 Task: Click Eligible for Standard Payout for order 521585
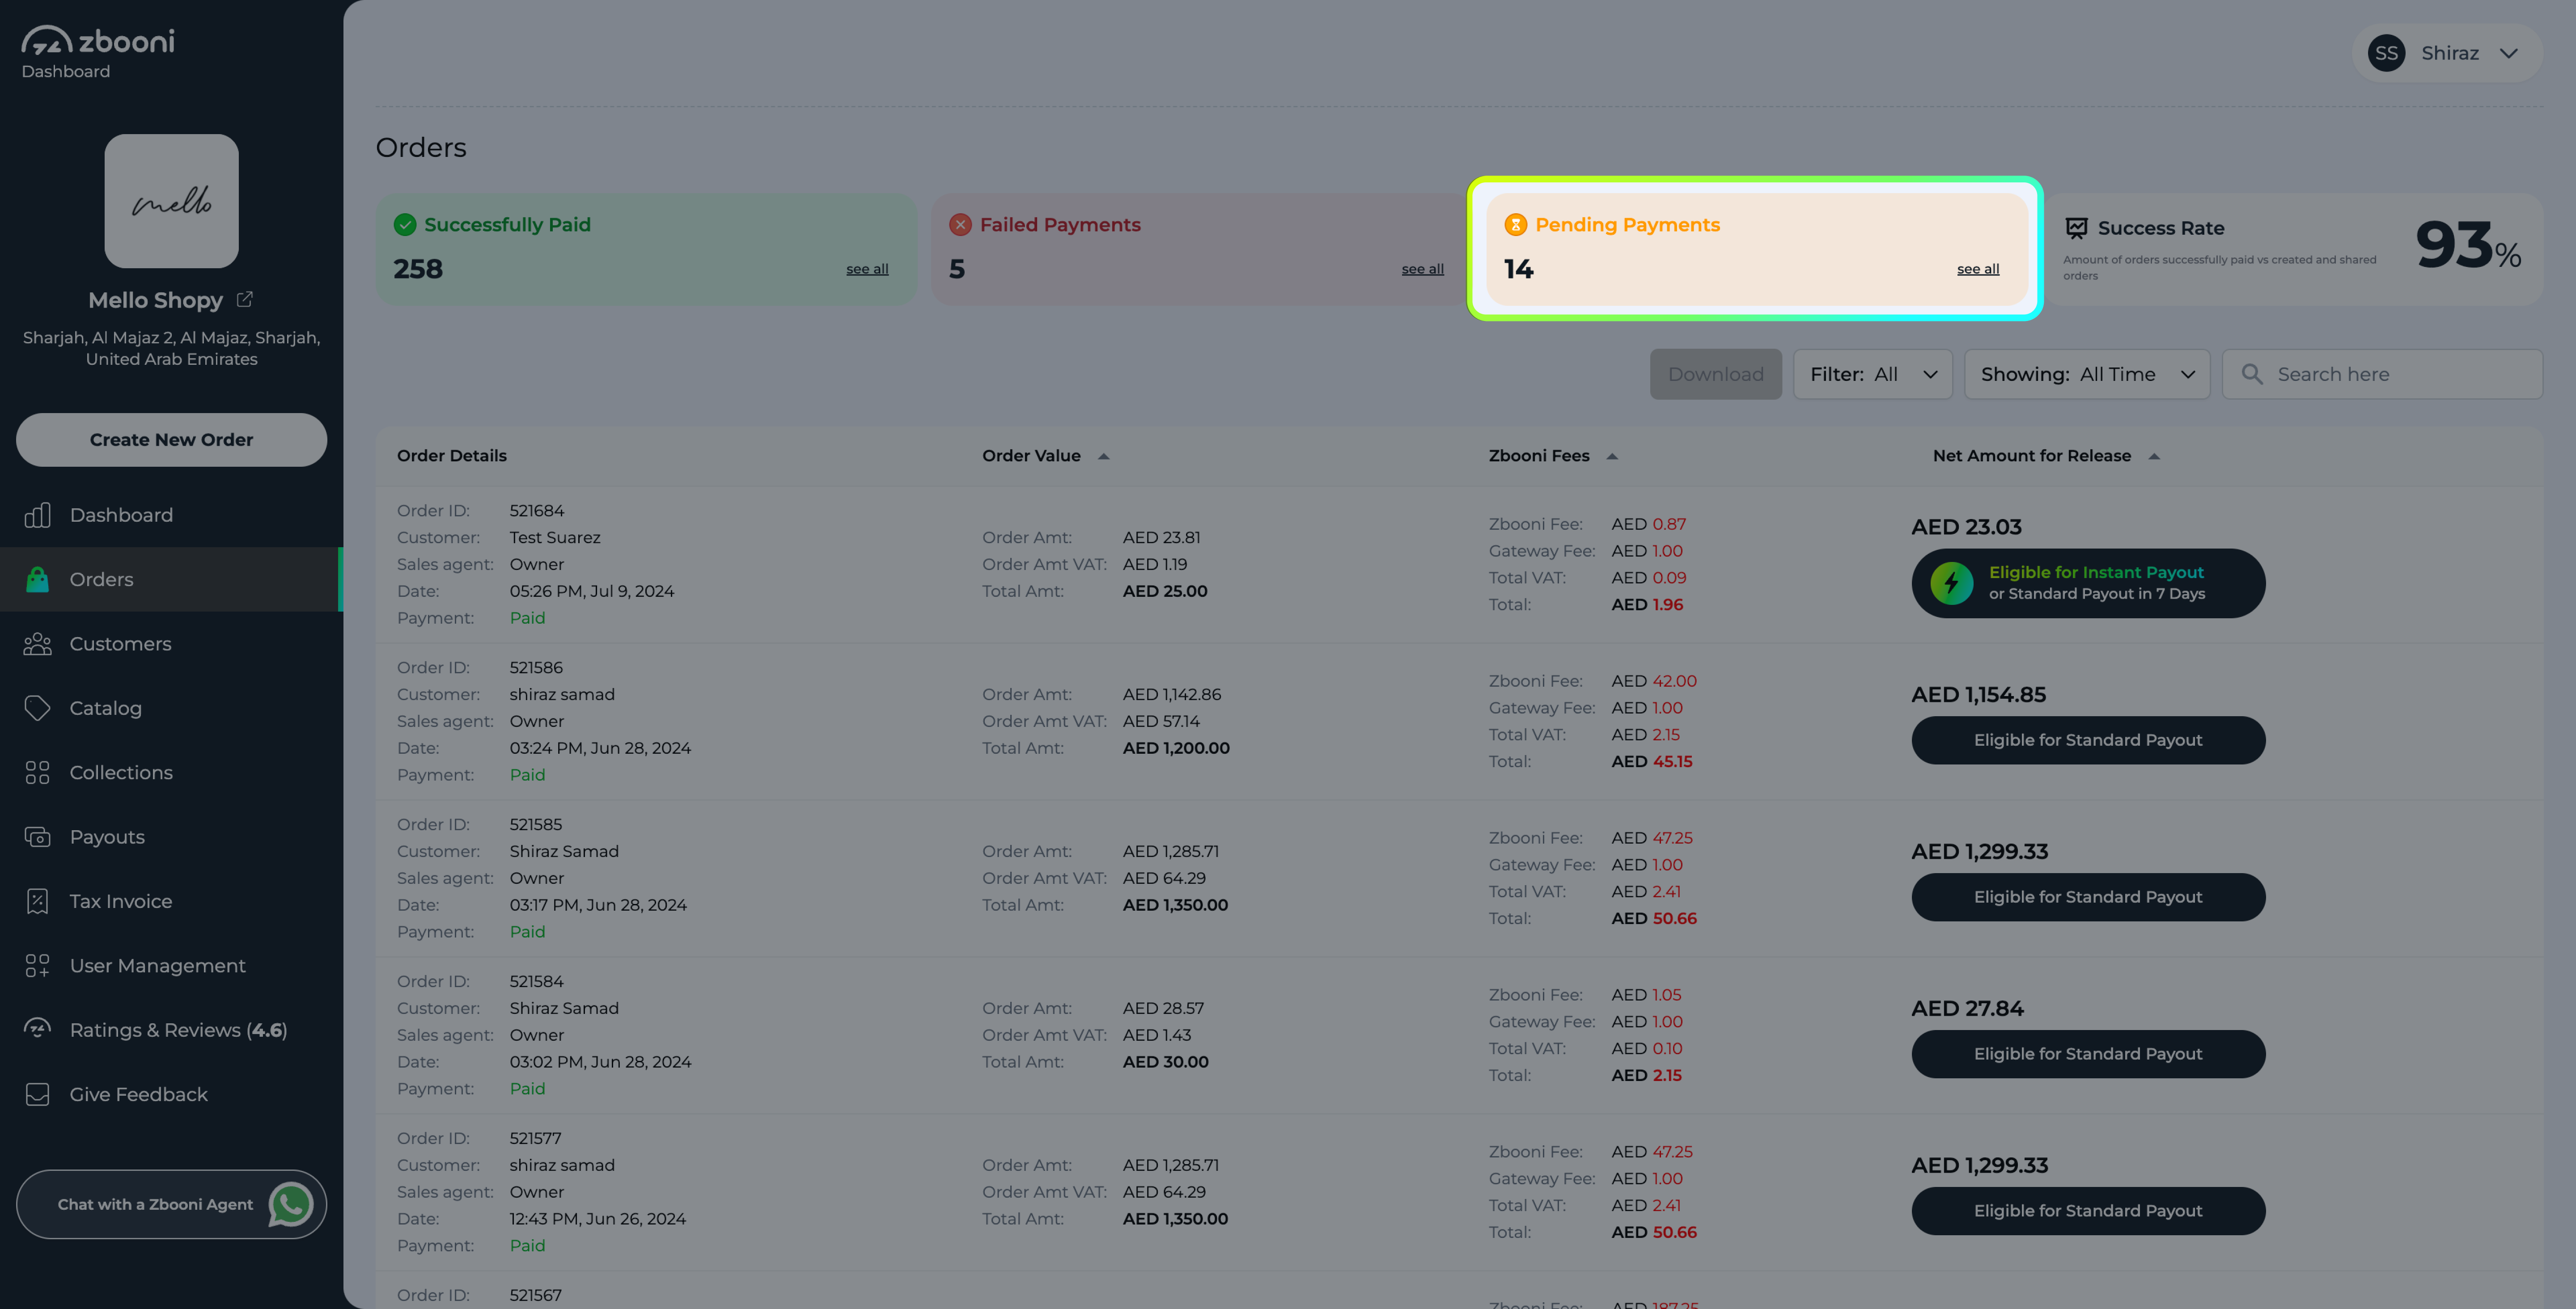[x=2088, y=897]
